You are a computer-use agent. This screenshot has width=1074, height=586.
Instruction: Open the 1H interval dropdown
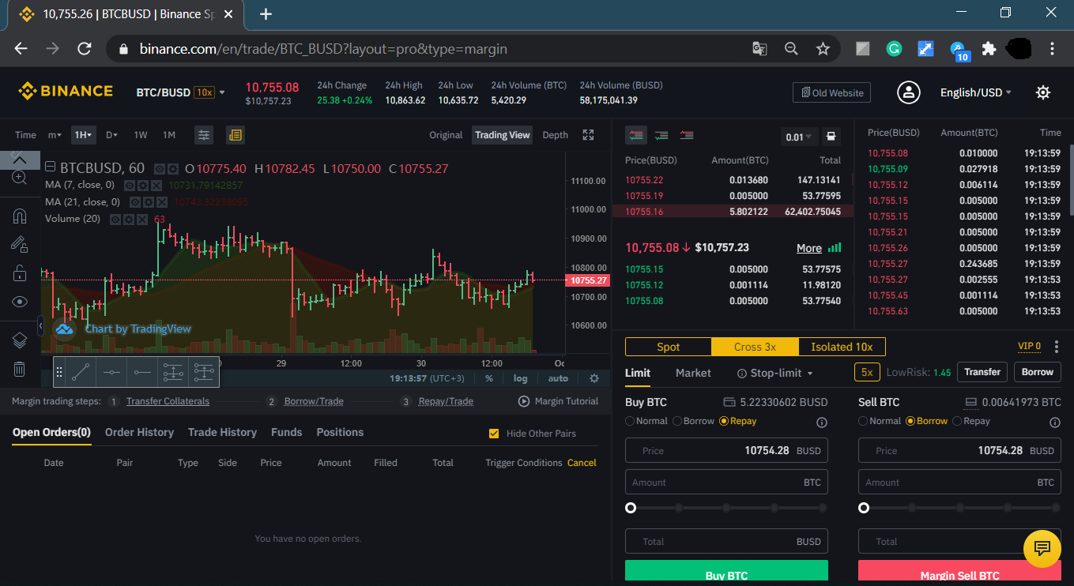[83, 135]
